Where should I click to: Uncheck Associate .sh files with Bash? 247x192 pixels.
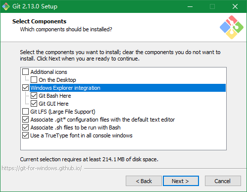(x=25, y=128)
